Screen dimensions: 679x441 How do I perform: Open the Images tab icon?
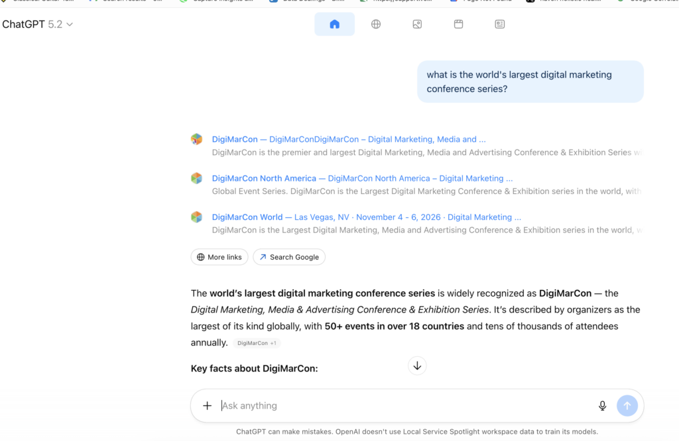417,24
